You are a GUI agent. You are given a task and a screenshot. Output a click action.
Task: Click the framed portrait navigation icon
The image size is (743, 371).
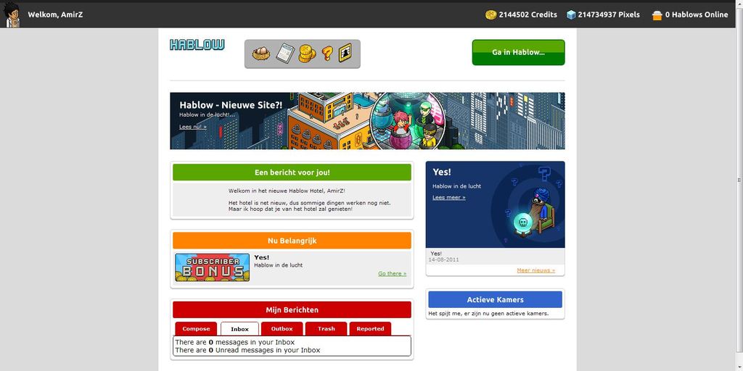pos(345,53)
